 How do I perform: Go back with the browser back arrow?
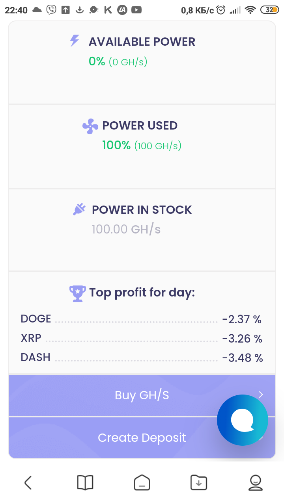tap(28, 482)
